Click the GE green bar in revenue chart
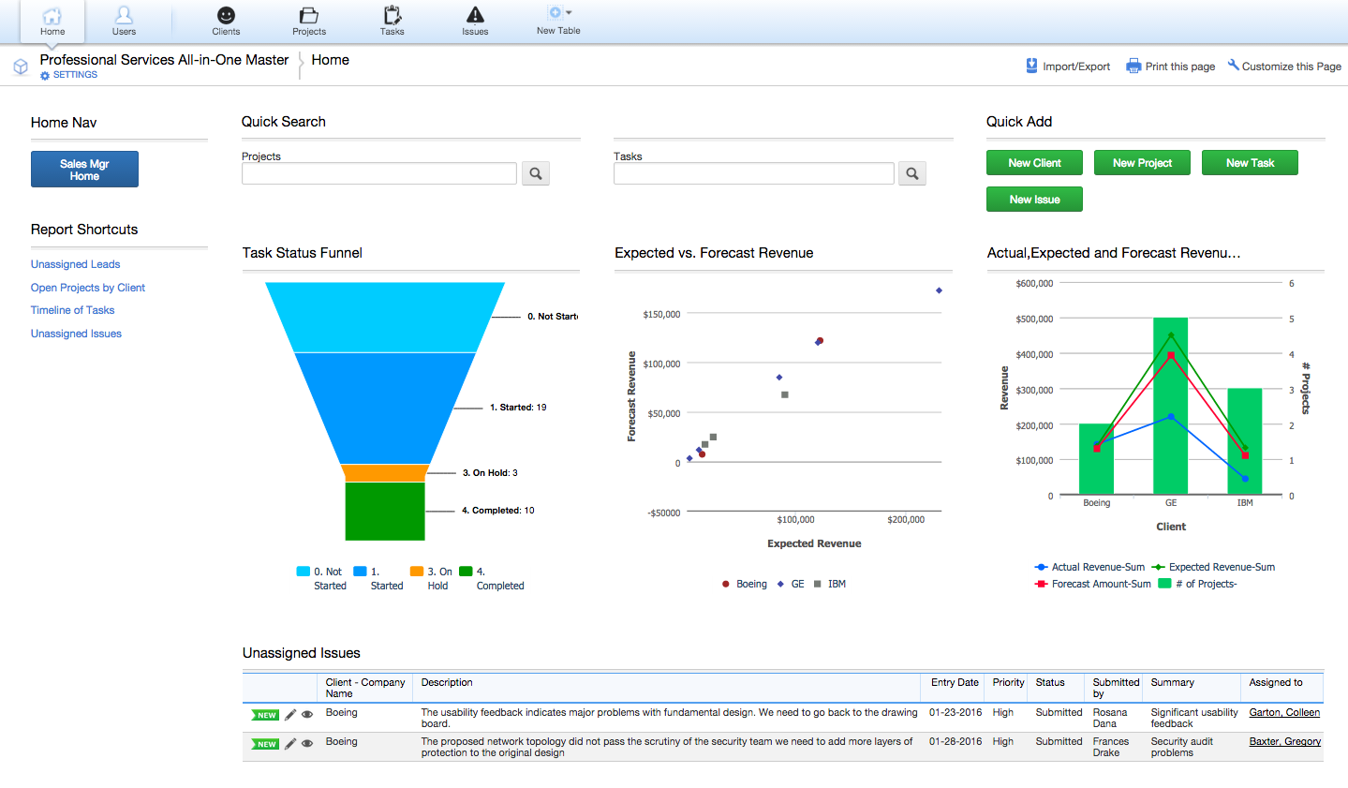Image resolution: width=1348 pixels, height=788 pixels. 1170,406
